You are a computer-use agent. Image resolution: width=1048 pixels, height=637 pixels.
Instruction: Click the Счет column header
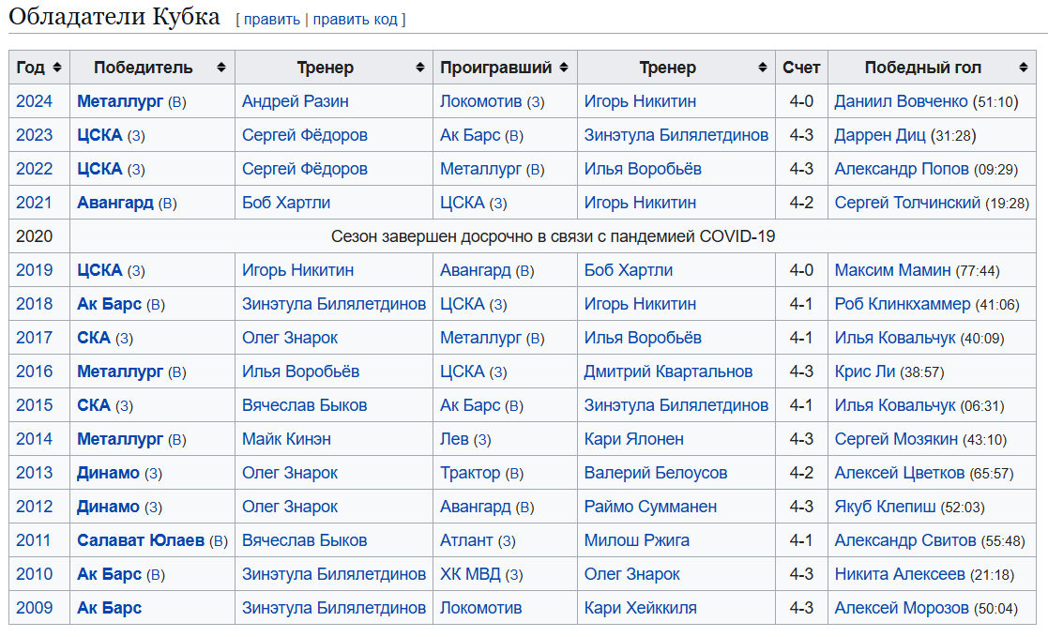801,68
